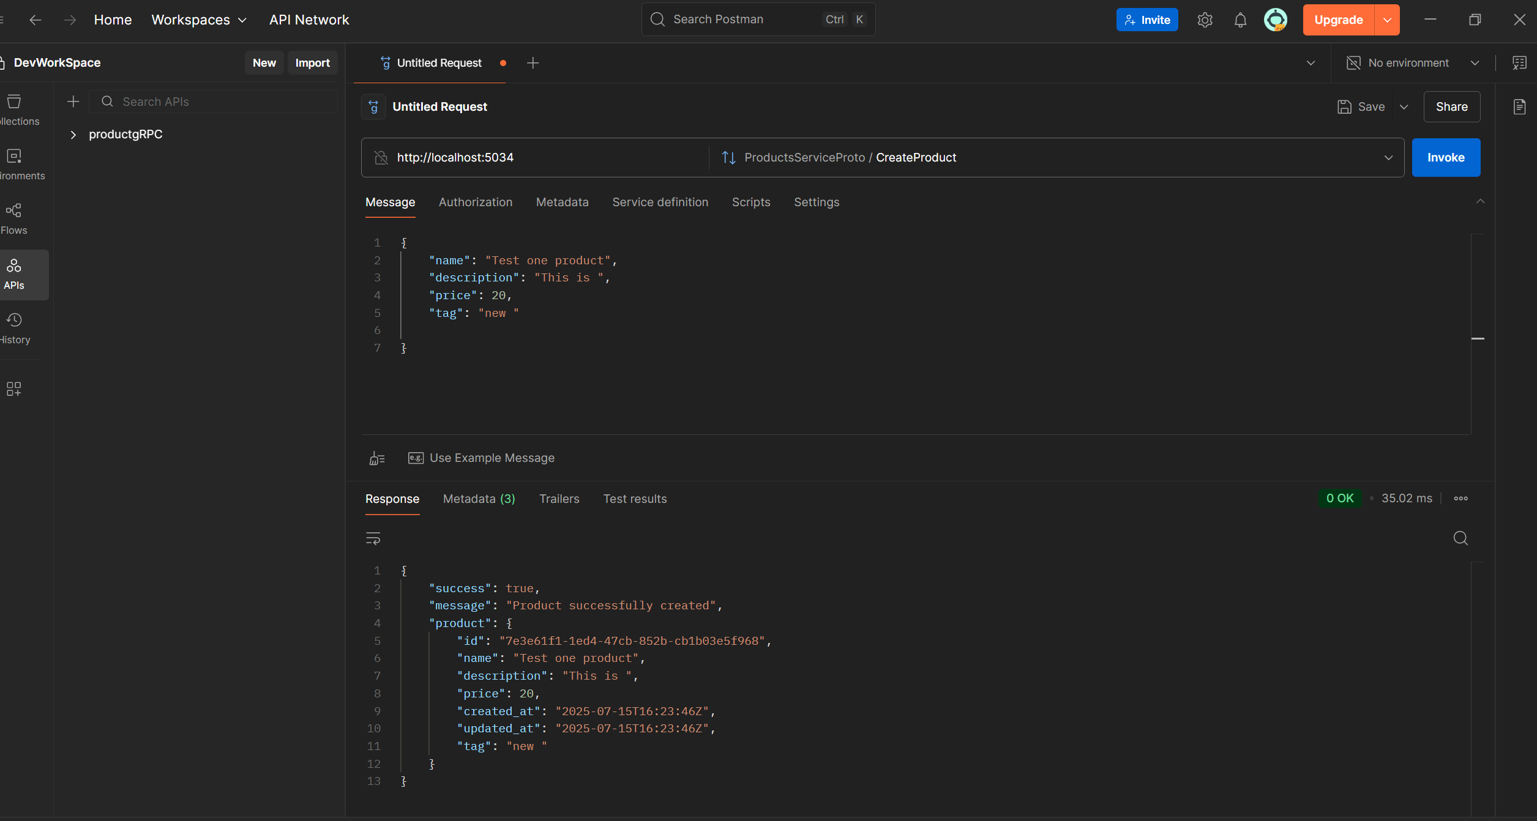Toggle the TLS lock icon beside URL
The height and width of the screenshot is (821, 1537).
pyautogui.click(x=381, y=158)
